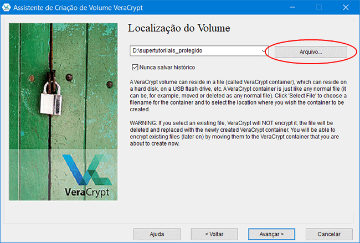
Task: Click the WARNING paragraph about existing files
Action: (x=238, y=131)
